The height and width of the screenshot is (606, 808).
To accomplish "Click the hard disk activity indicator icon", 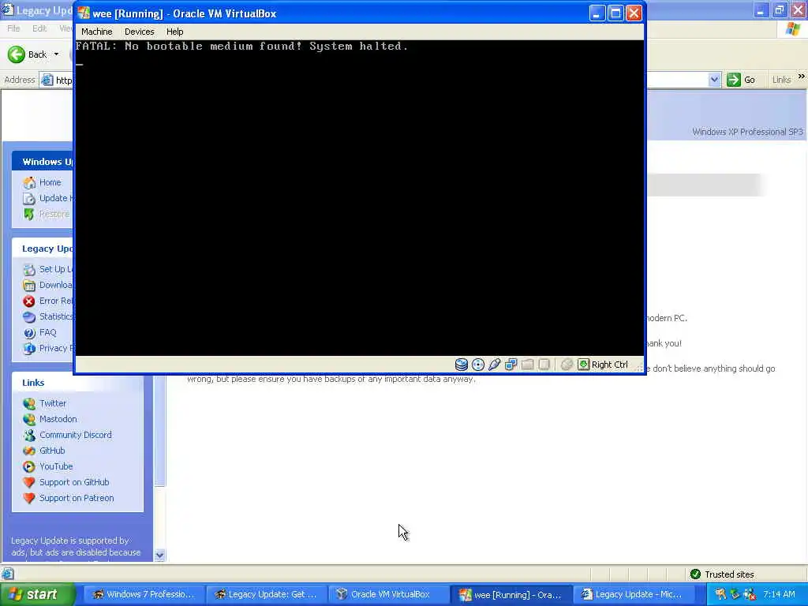I will coord(461,365).
